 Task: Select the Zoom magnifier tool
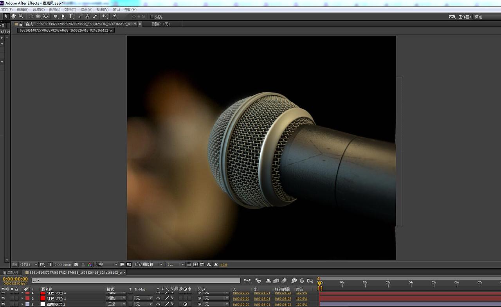[x=21, y=16]
